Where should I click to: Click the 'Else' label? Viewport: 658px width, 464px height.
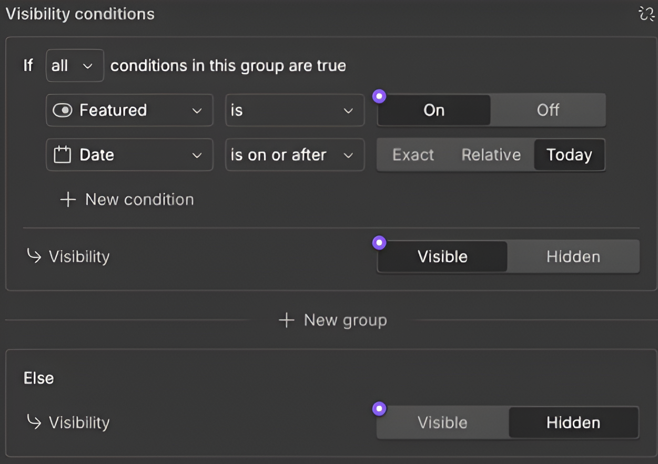click(39, 378)
